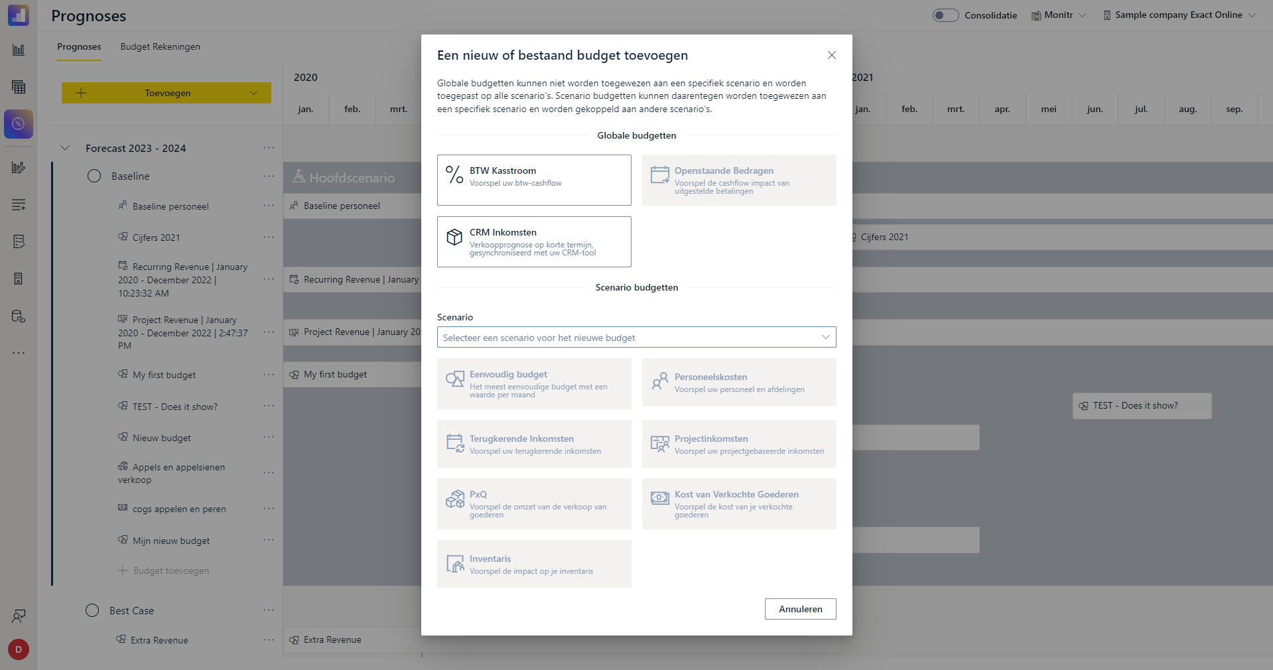
Task: Toggle the Consolidatie switch
Action: pos(945,15)
